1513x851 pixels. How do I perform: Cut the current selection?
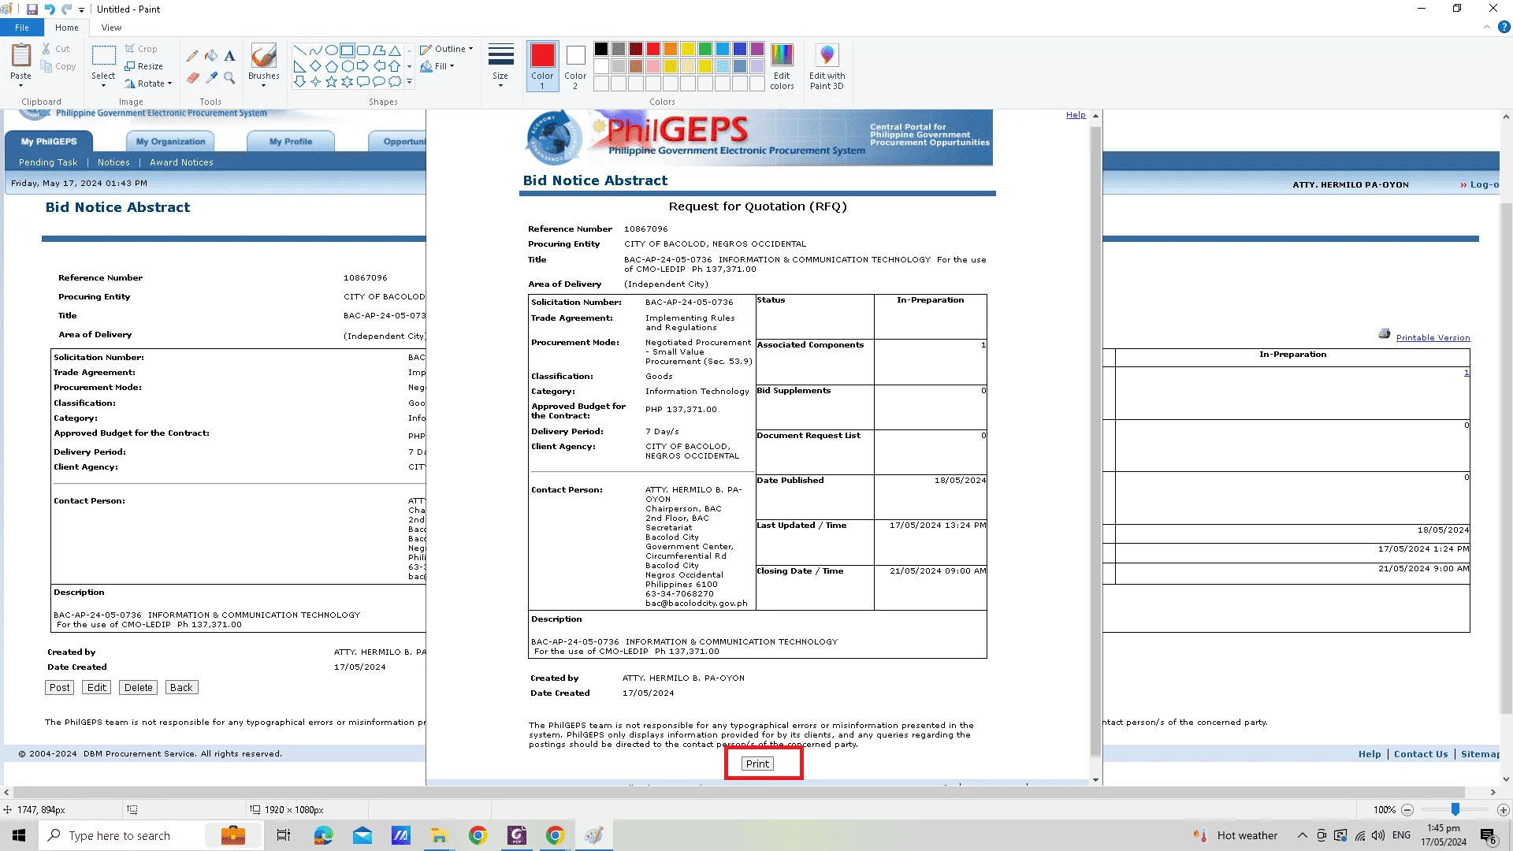[56, 49]
